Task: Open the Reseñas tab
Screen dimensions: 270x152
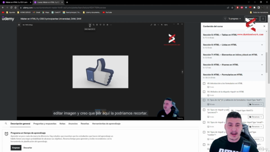Action: point(85,124)
